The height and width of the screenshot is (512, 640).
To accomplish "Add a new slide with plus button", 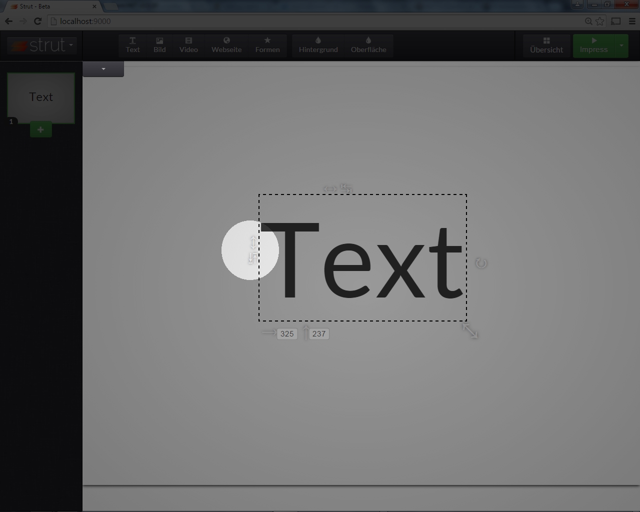I will pos(40,129).
